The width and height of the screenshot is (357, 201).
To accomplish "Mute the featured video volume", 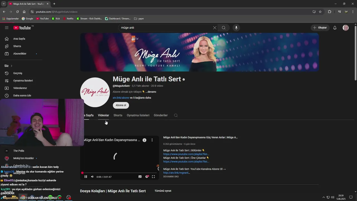I will [92, 177].
